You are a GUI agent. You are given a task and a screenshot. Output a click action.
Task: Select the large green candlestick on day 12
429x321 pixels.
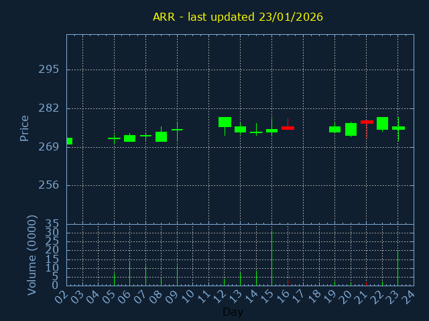(225, 122)
